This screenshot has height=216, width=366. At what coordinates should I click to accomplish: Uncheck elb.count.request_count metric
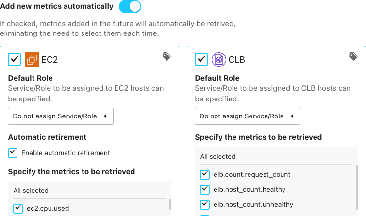point(205,174)
